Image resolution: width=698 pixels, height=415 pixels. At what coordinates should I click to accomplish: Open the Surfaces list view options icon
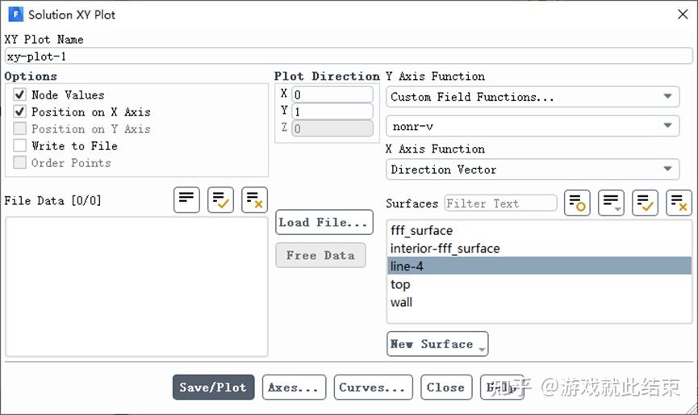click(611, 203)
